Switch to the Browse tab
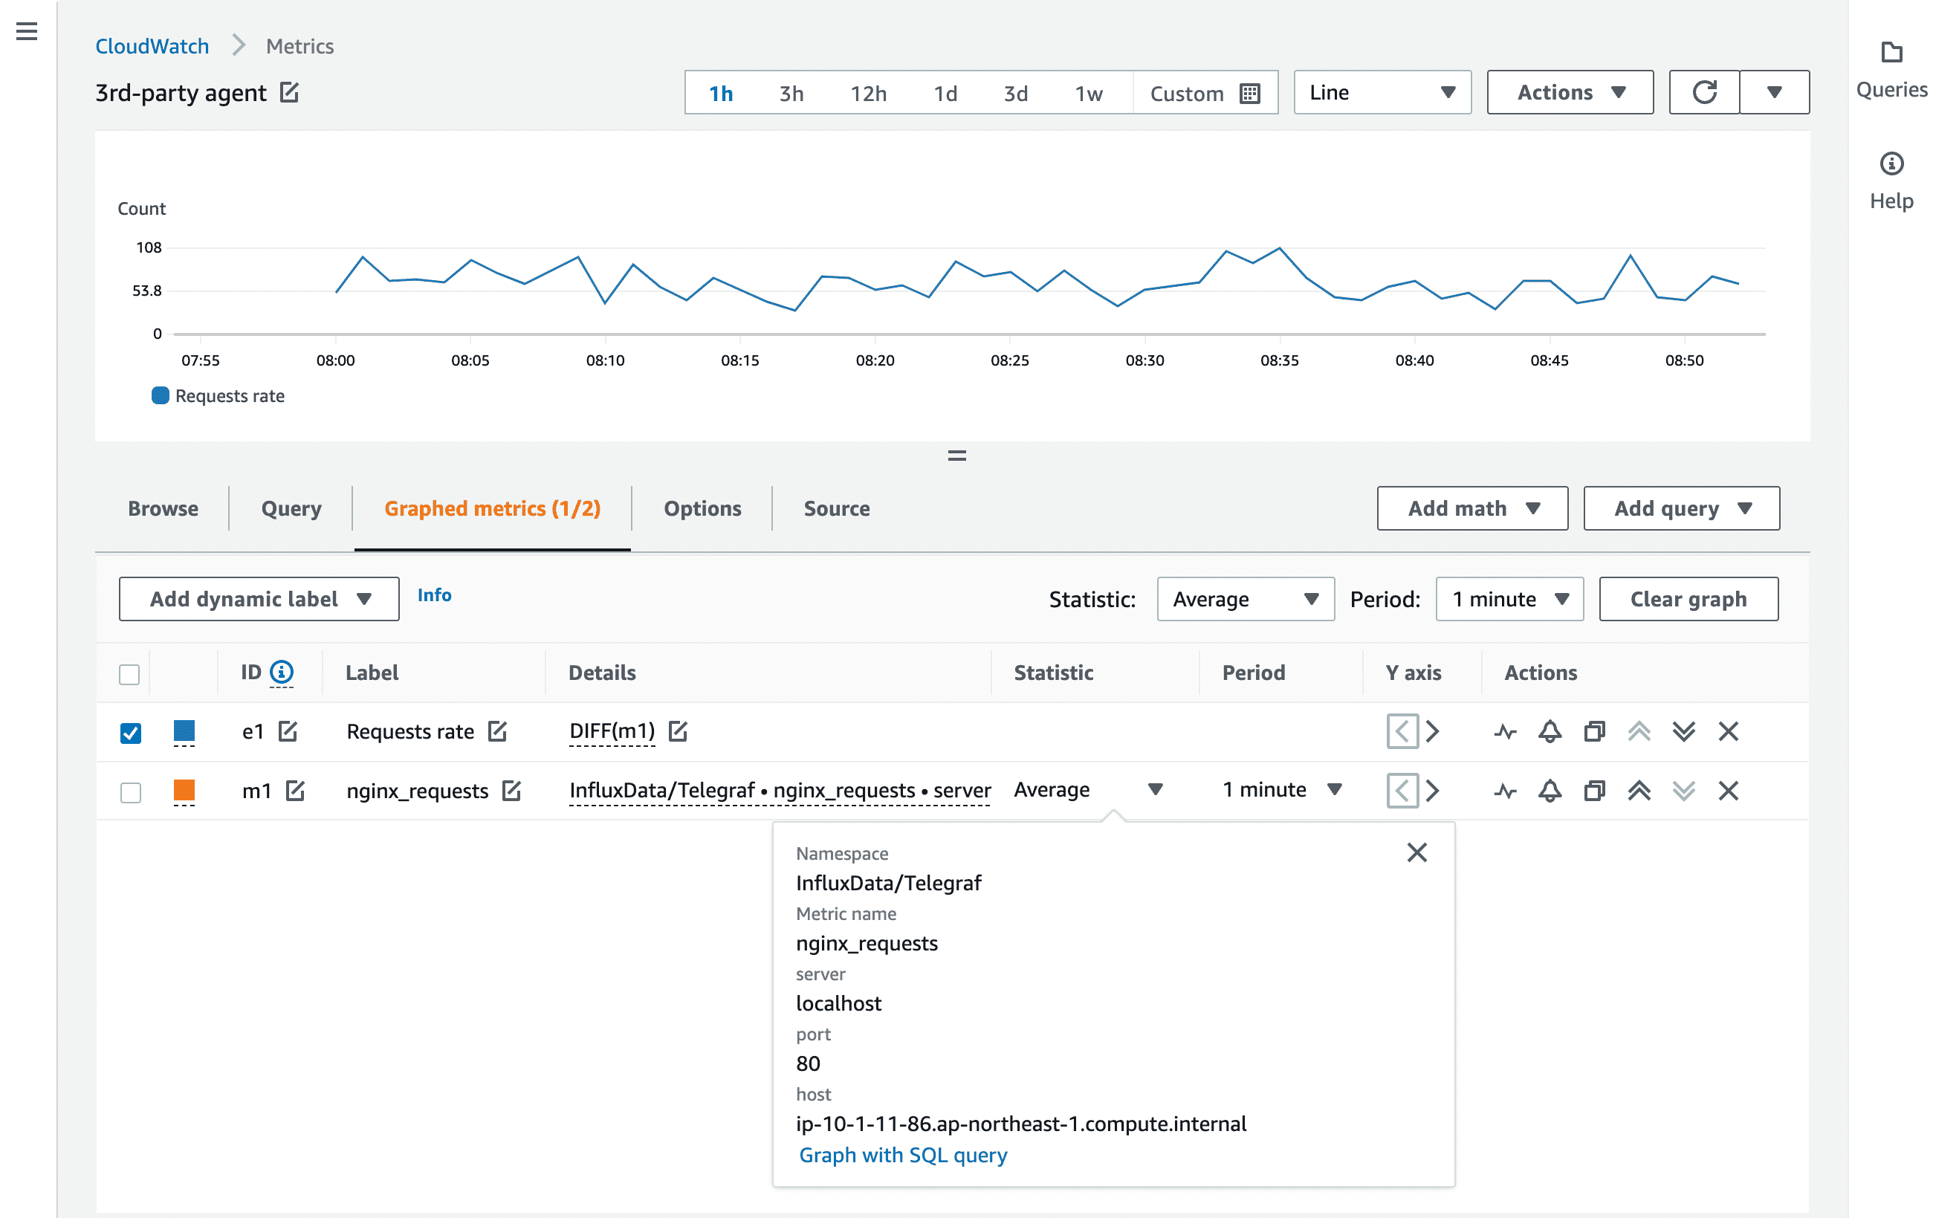Screen dimensions: 1933x1218 coord(163,508)
